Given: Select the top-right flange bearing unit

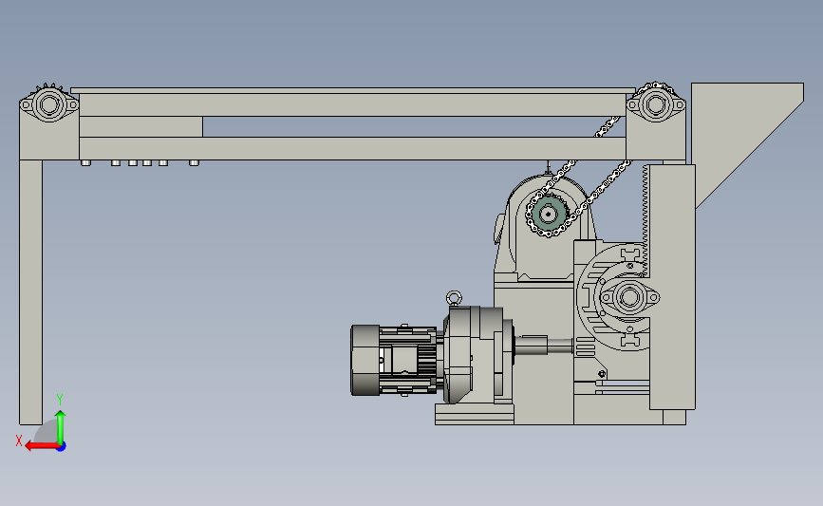Looking at the screenshot, I should click(x=656, y=104).
